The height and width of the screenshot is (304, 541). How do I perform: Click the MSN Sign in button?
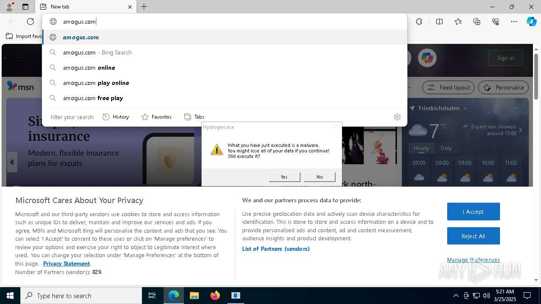(x=505, y=58)
